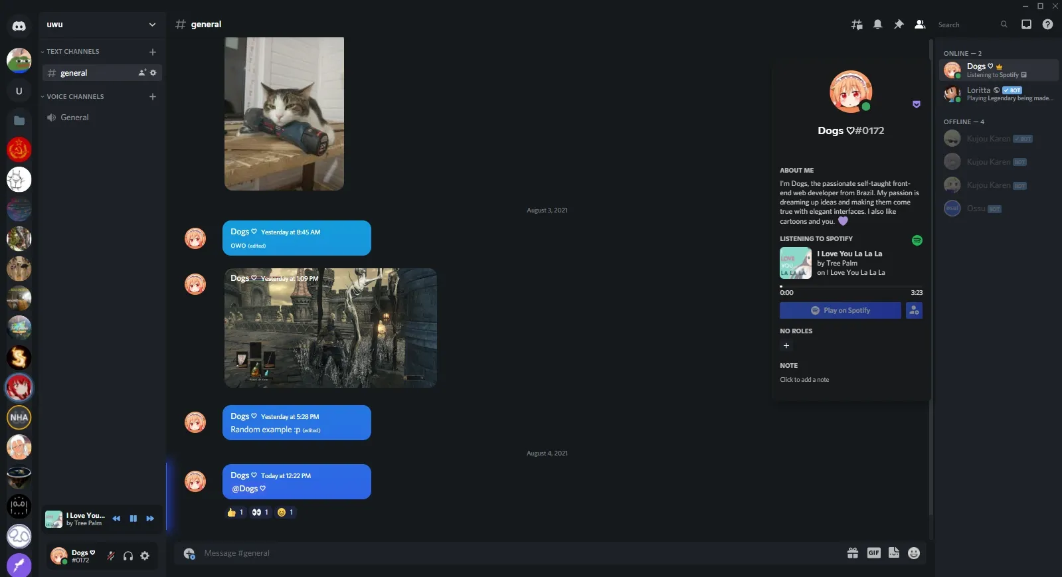
Task: Select Loritta bot in member list
Action: (x=998, y=94)
